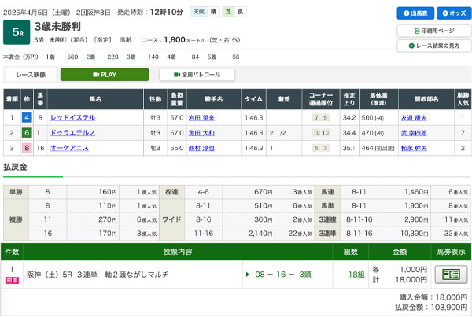Open horse レッドイステル profile link

pyautogui.click(x=72, y=118)
